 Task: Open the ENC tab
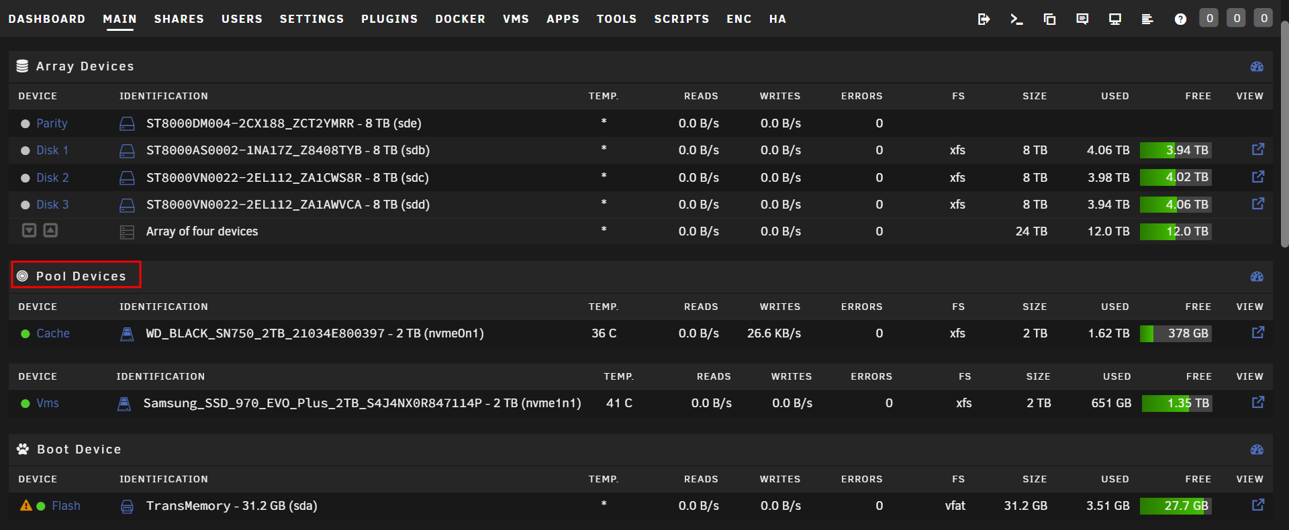739,19
